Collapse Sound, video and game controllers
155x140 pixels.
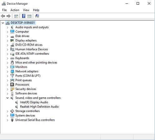point(7,98)
